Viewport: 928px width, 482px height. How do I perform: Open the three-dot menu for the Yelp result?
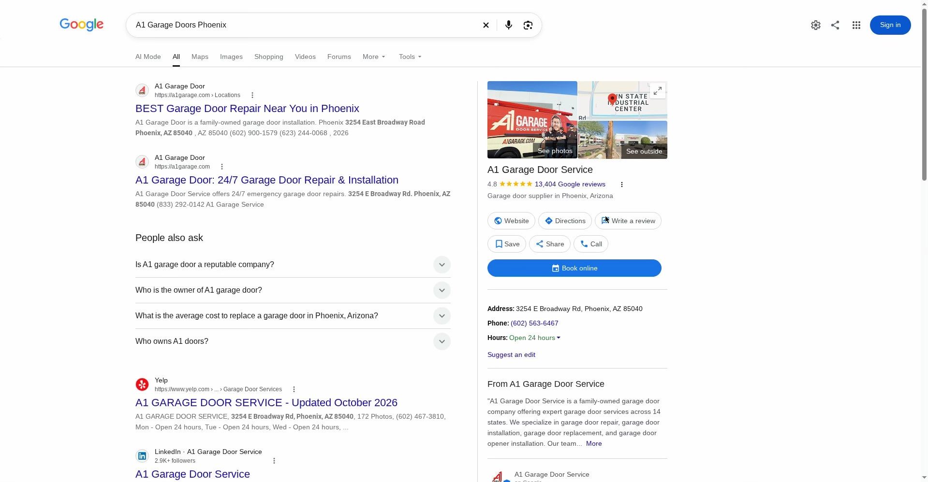pyautogui.click(x=294, y=389)
